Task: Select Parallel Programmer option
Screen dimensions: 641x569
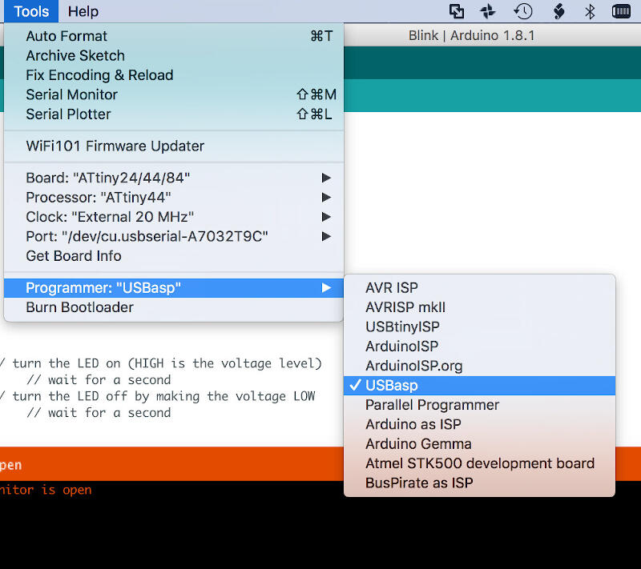Action: pyautogui.click(x=479, y=405)
